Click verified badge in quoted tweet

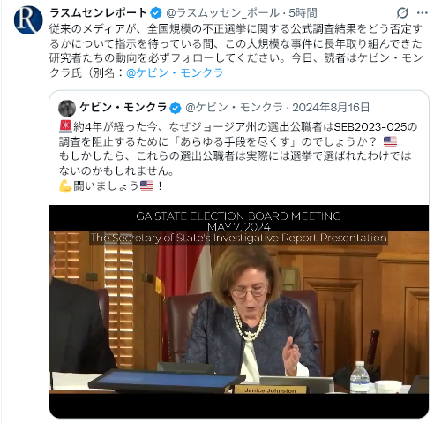point(176,108)
